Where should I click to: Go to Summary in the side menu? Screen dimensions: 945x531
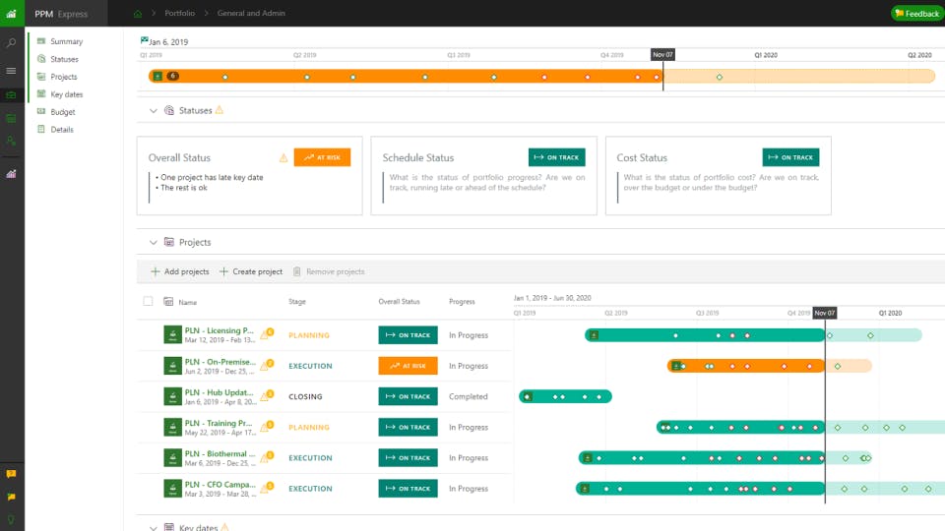click(x=66, y=41)
